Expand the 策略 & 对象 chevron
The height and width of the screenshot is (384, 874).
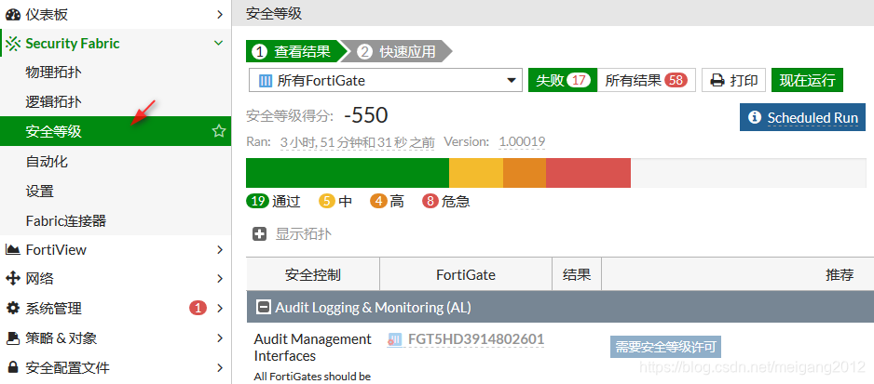220,338
